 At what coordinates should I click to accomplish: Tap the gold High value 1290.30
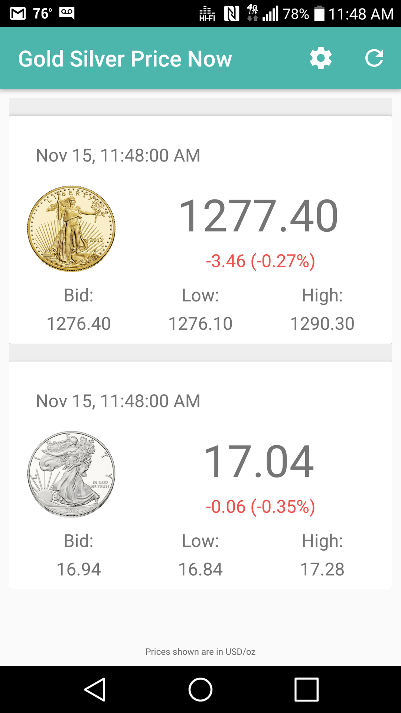pos(322,323)
